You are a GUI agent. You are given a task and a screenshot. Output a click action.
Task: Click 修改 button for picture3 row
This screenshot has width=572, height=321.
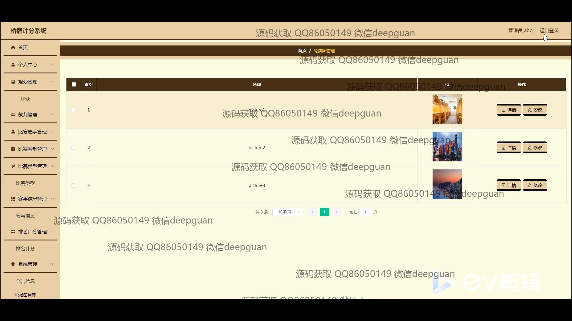[x=535, y=185]
